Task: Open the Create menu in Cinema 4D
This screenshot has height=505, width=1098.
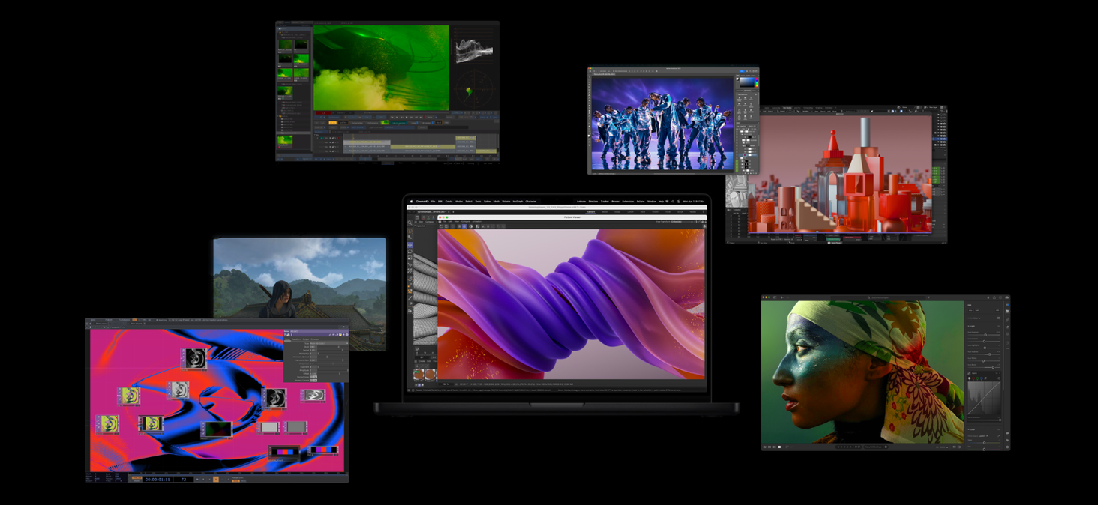Action: [x=448, y=202]
